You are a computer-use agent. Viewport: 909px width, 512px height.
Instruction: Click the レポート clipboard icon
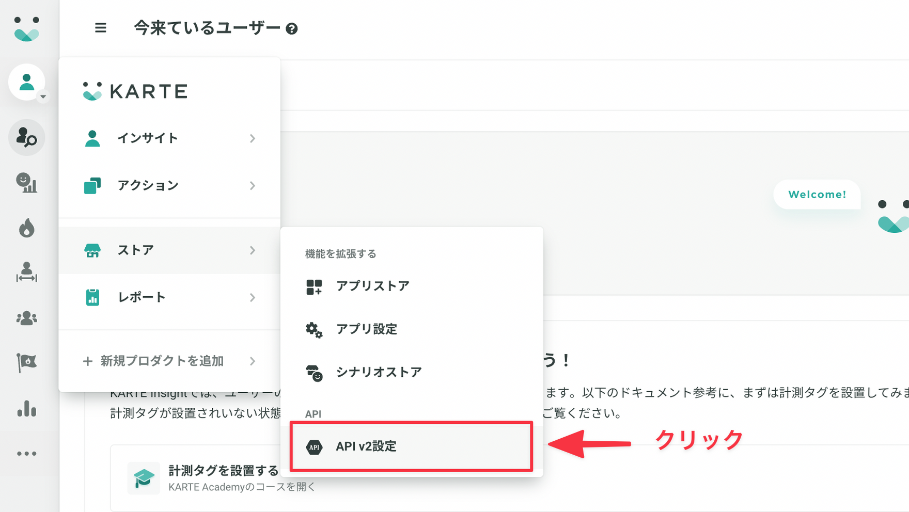point(92,297)
